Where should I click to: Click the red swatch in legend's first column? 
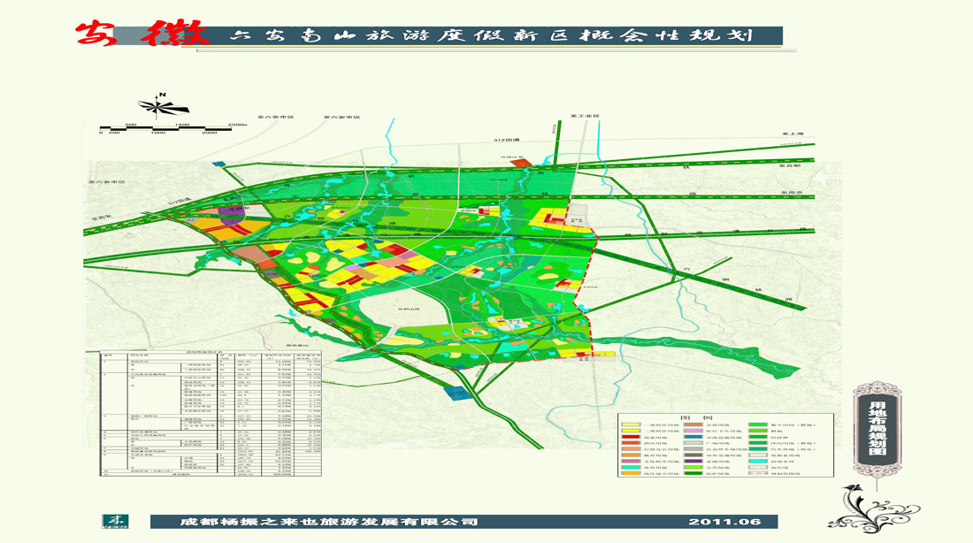[x=630, y=436]
